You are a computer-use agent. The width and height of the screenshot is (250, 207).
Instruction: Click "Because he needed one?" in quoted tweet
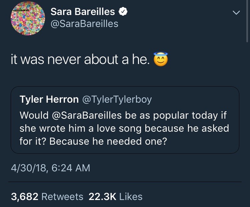coord(108,141)
